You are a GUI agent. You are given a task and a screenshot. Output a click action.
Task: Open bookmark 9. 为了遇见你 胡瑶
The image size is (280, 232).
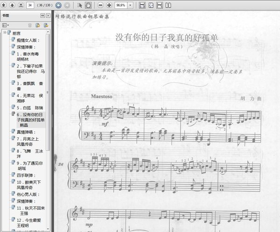(30, 166)
